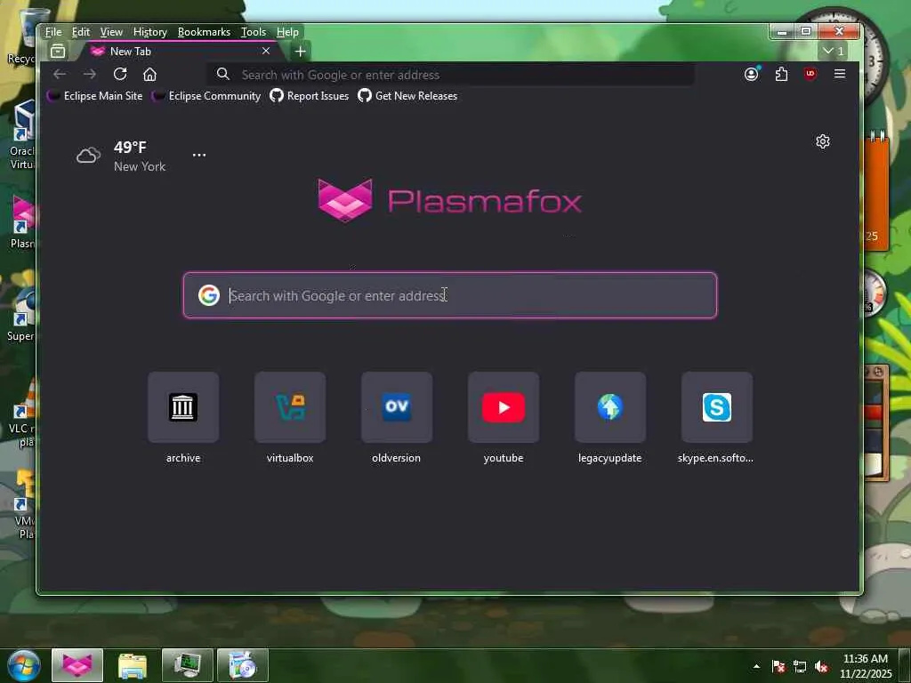The image size is (911, 683).
Task: Expand the list all tabs dropdown
Action: click(834, 51)
